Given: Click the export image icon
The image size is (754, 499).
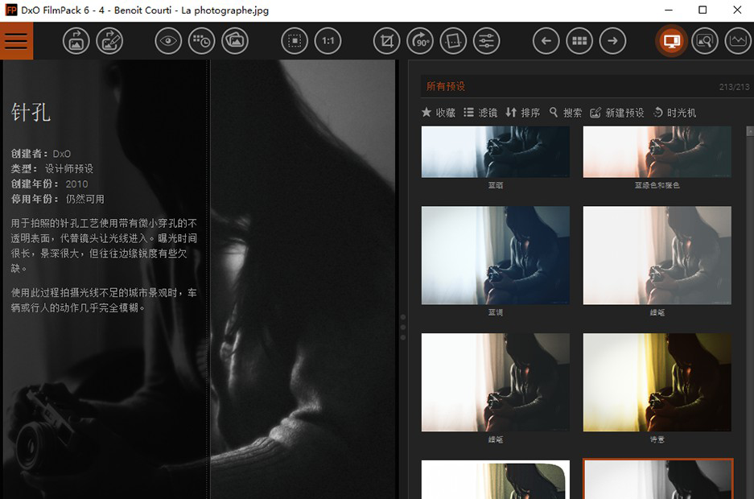Looking at the screenshot, I should (x=76, y=41).
